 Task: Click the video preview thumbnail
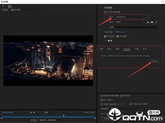[x=48, y=61]
